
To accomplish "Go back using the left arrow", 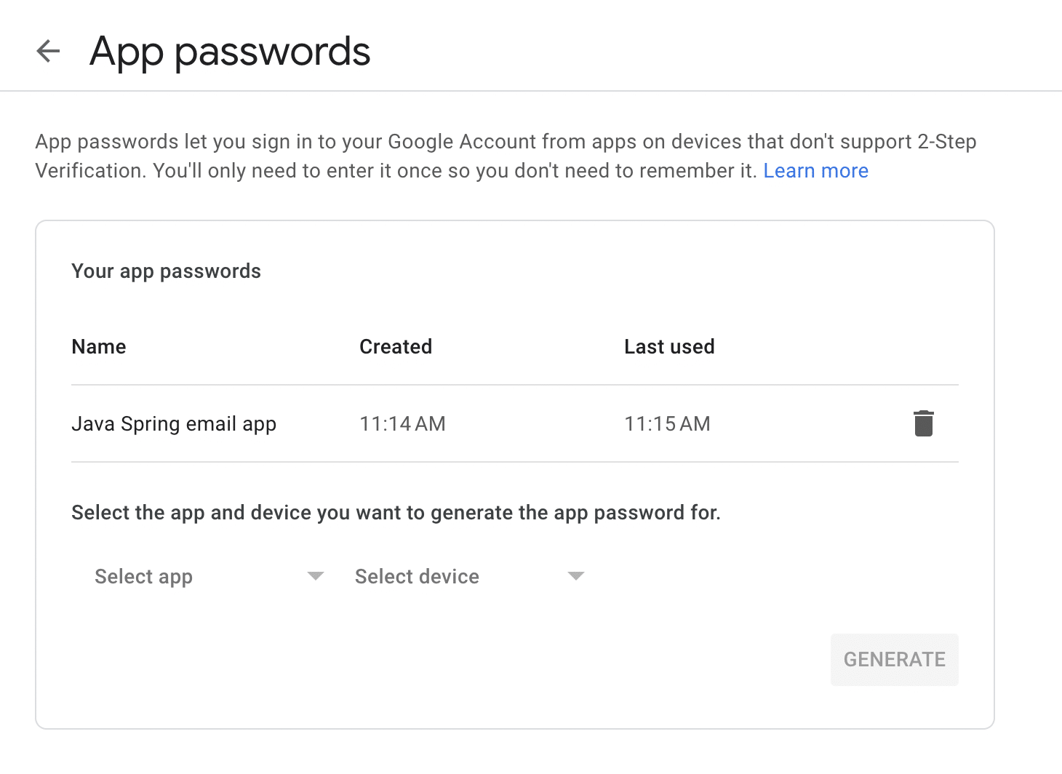I will pyautogui.click(x=48, y=51).
